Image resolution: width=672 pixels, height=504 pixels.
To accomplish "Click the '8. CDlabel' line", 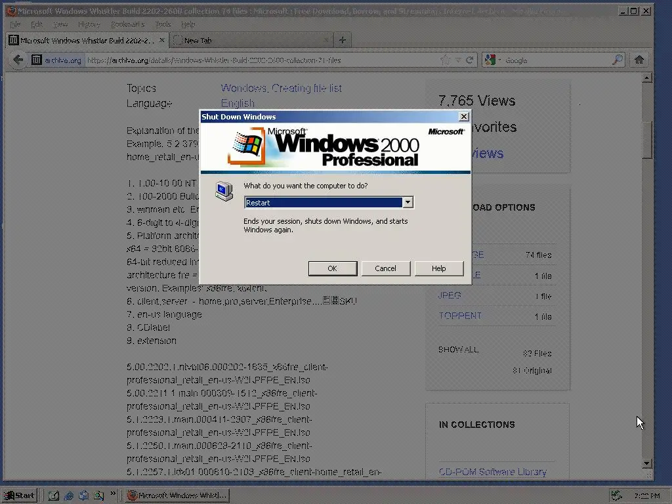I will tap(148, 327).
